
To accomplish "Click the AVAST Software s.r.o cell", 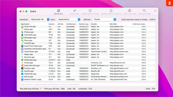I will tap(100, 65).
